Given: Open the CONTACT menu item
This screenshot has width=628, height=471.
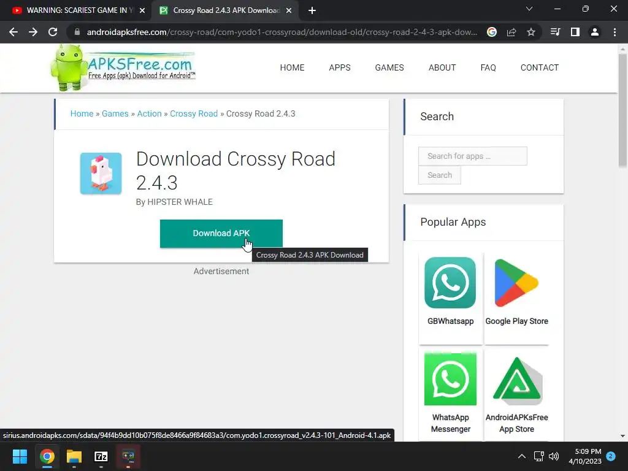Looking at the screenshot, I should [x=540, y=67].
